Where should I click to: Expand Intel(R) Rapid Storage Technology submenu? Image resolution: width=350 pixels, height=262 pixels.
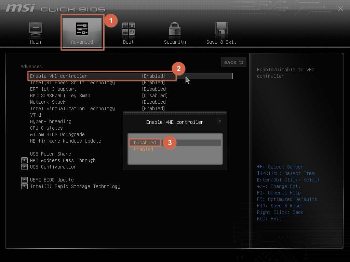coord(24,186)
